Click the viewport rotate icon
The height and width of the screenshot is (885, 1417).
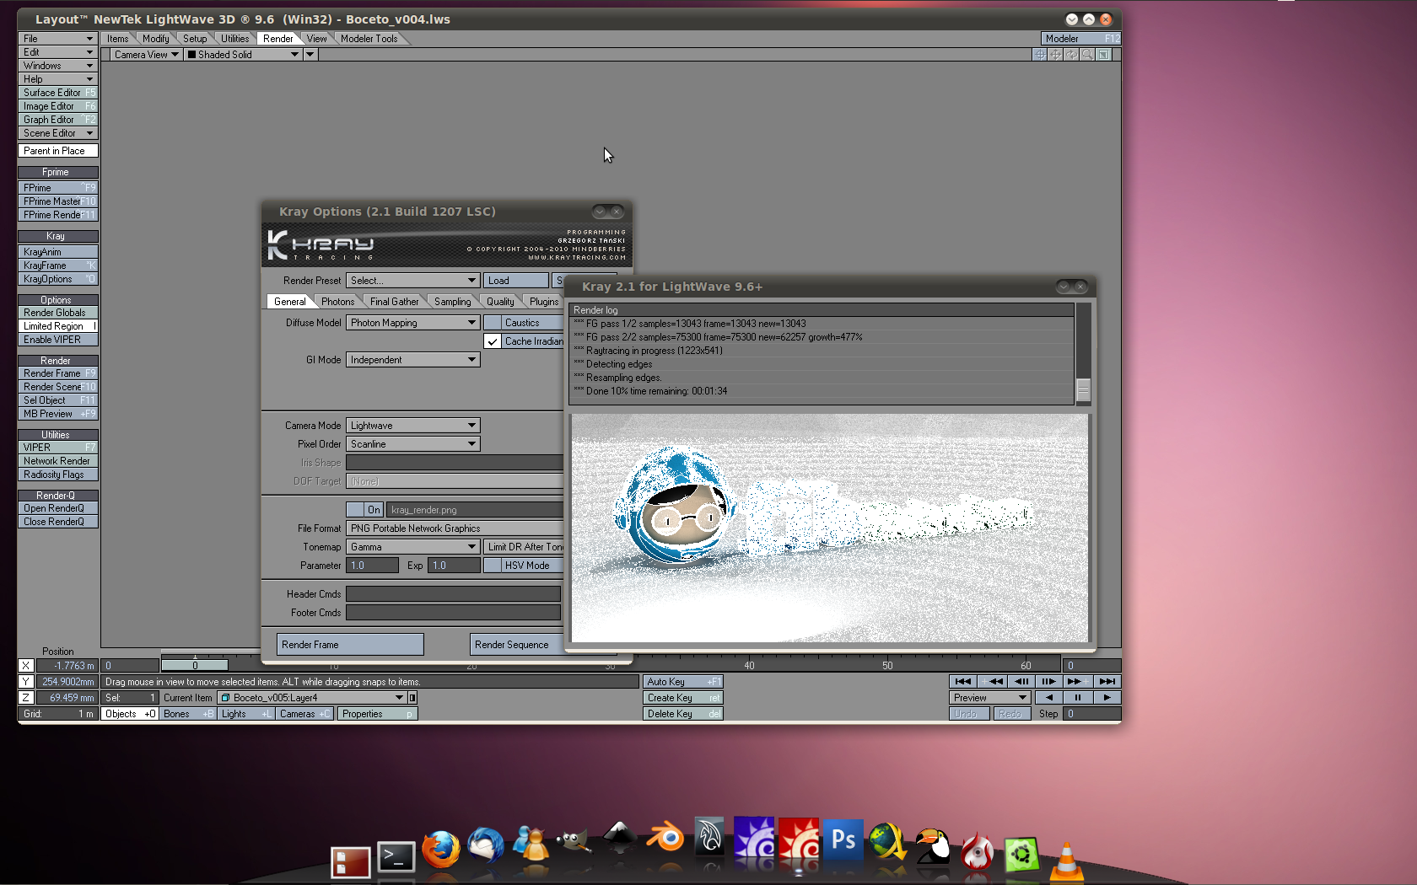tap(1072, 55)
